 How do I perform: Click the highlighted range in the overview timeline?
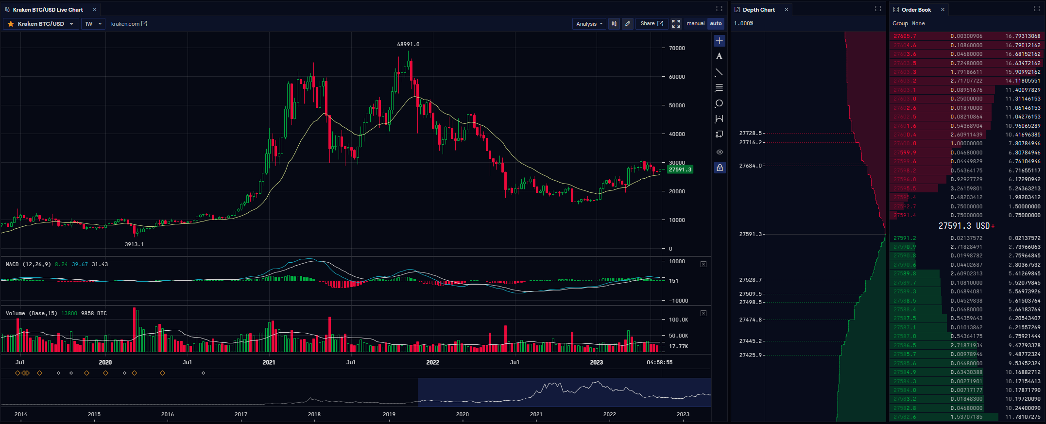(x=564, y=392)
